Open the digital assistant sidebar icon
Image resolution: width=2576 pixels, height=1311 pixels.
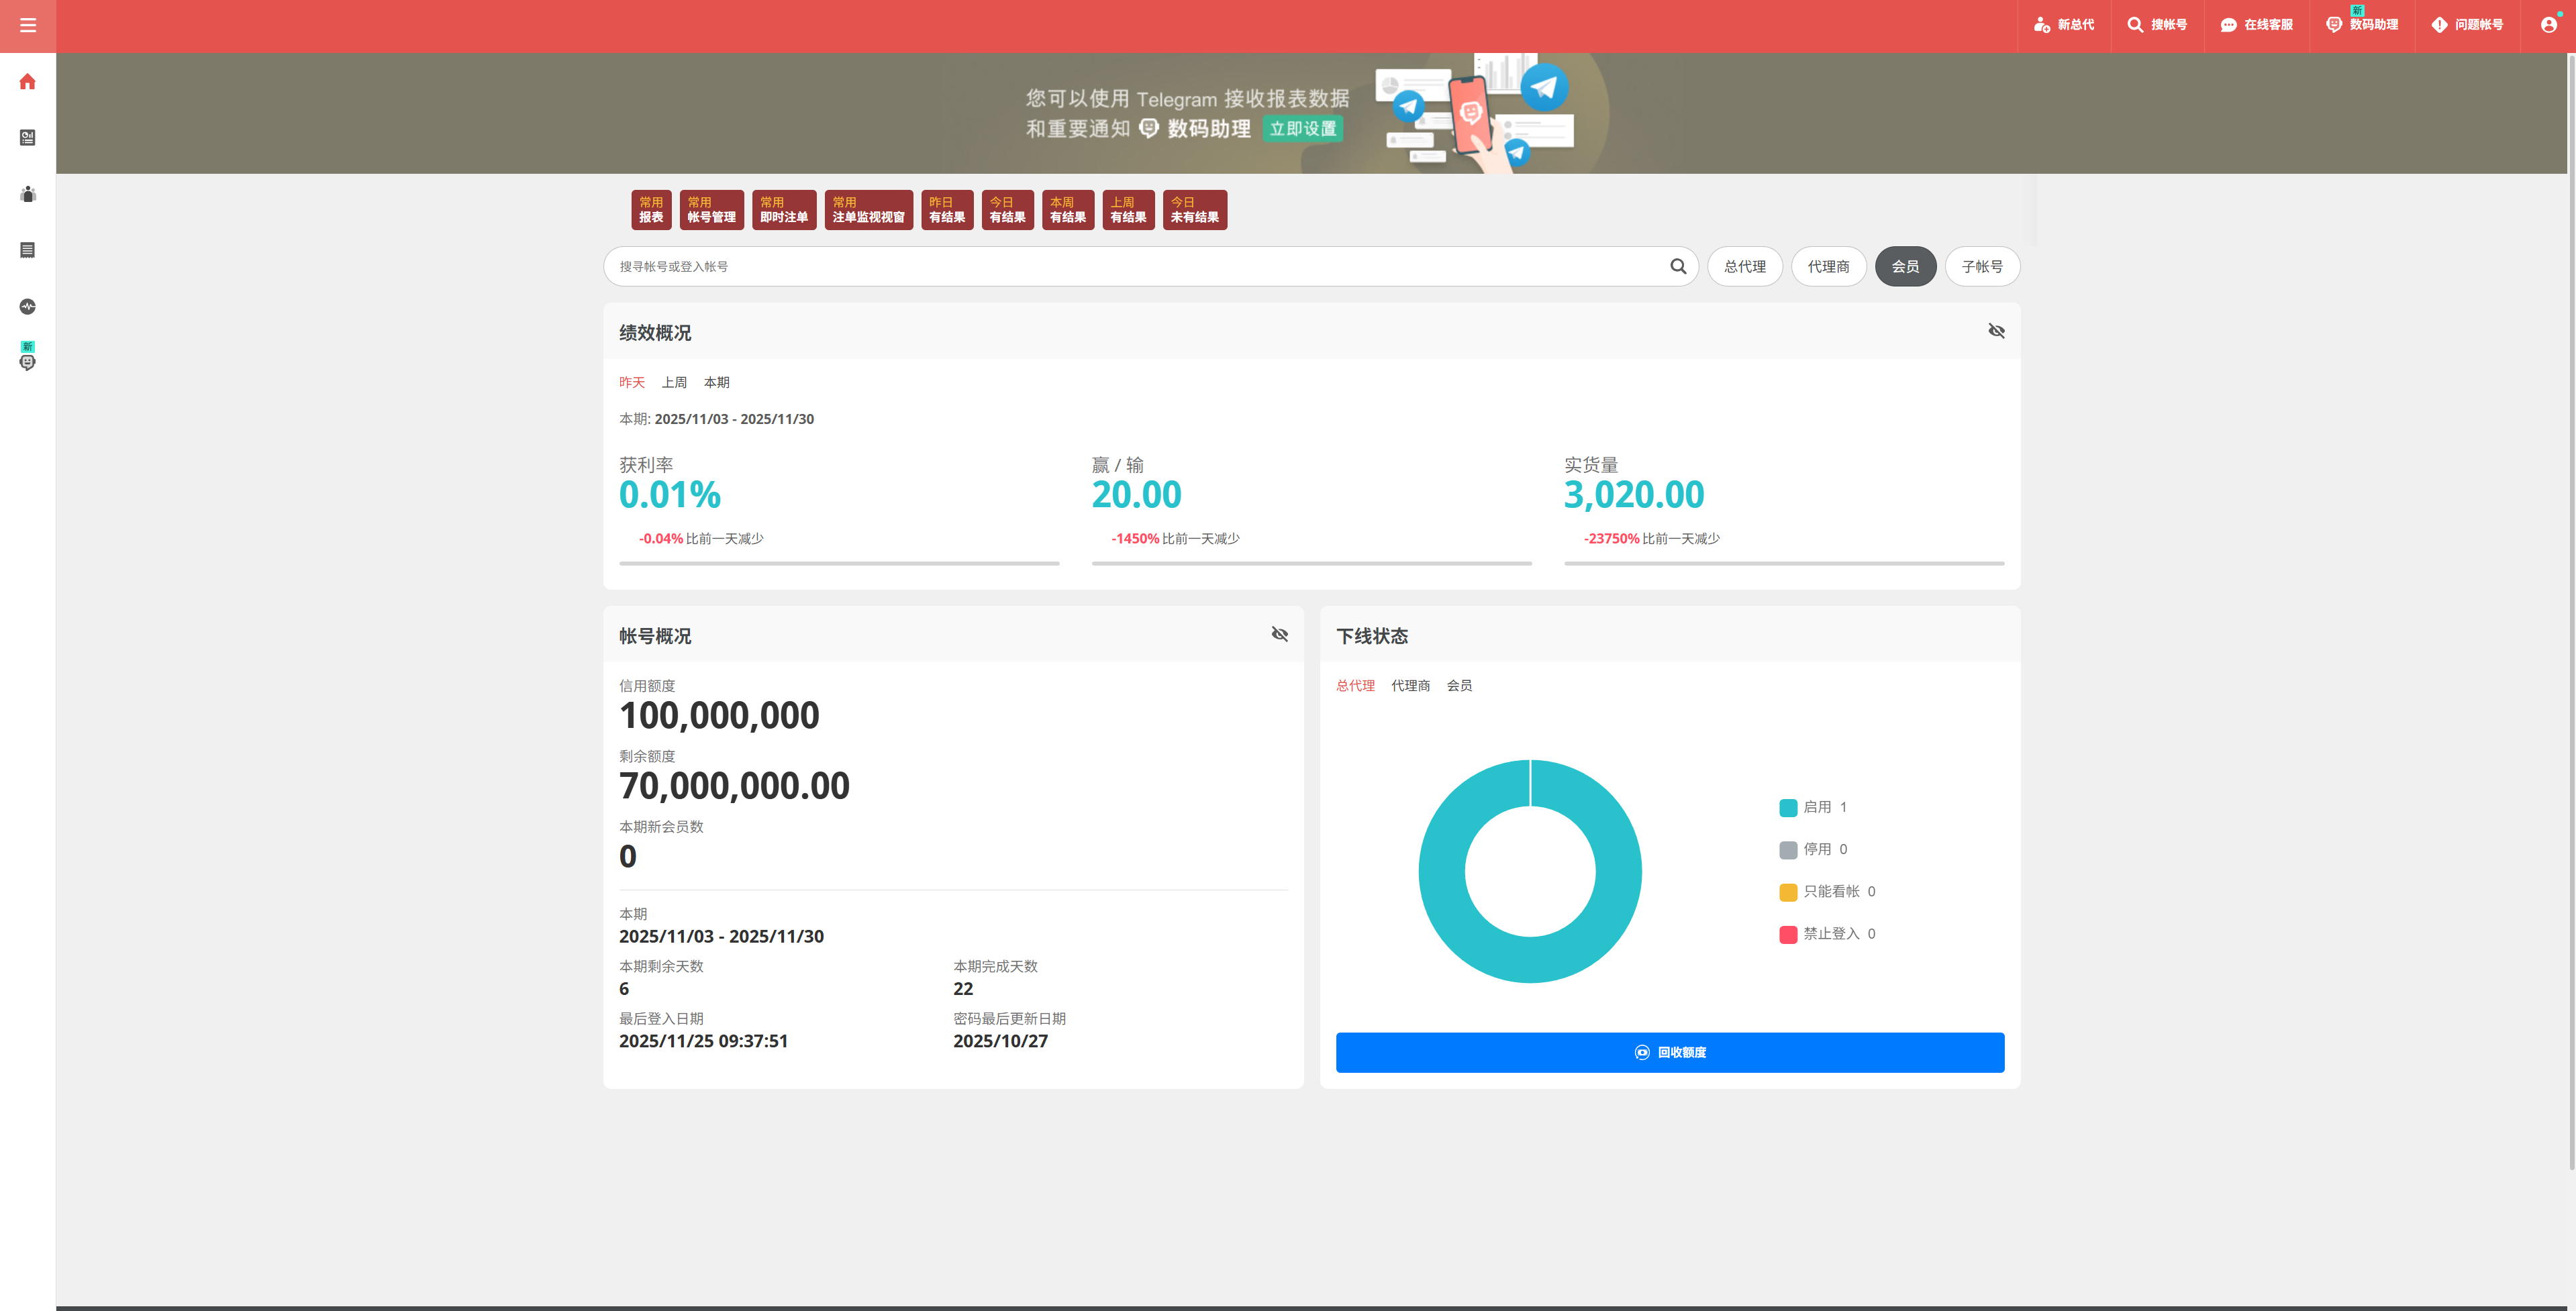28,361
